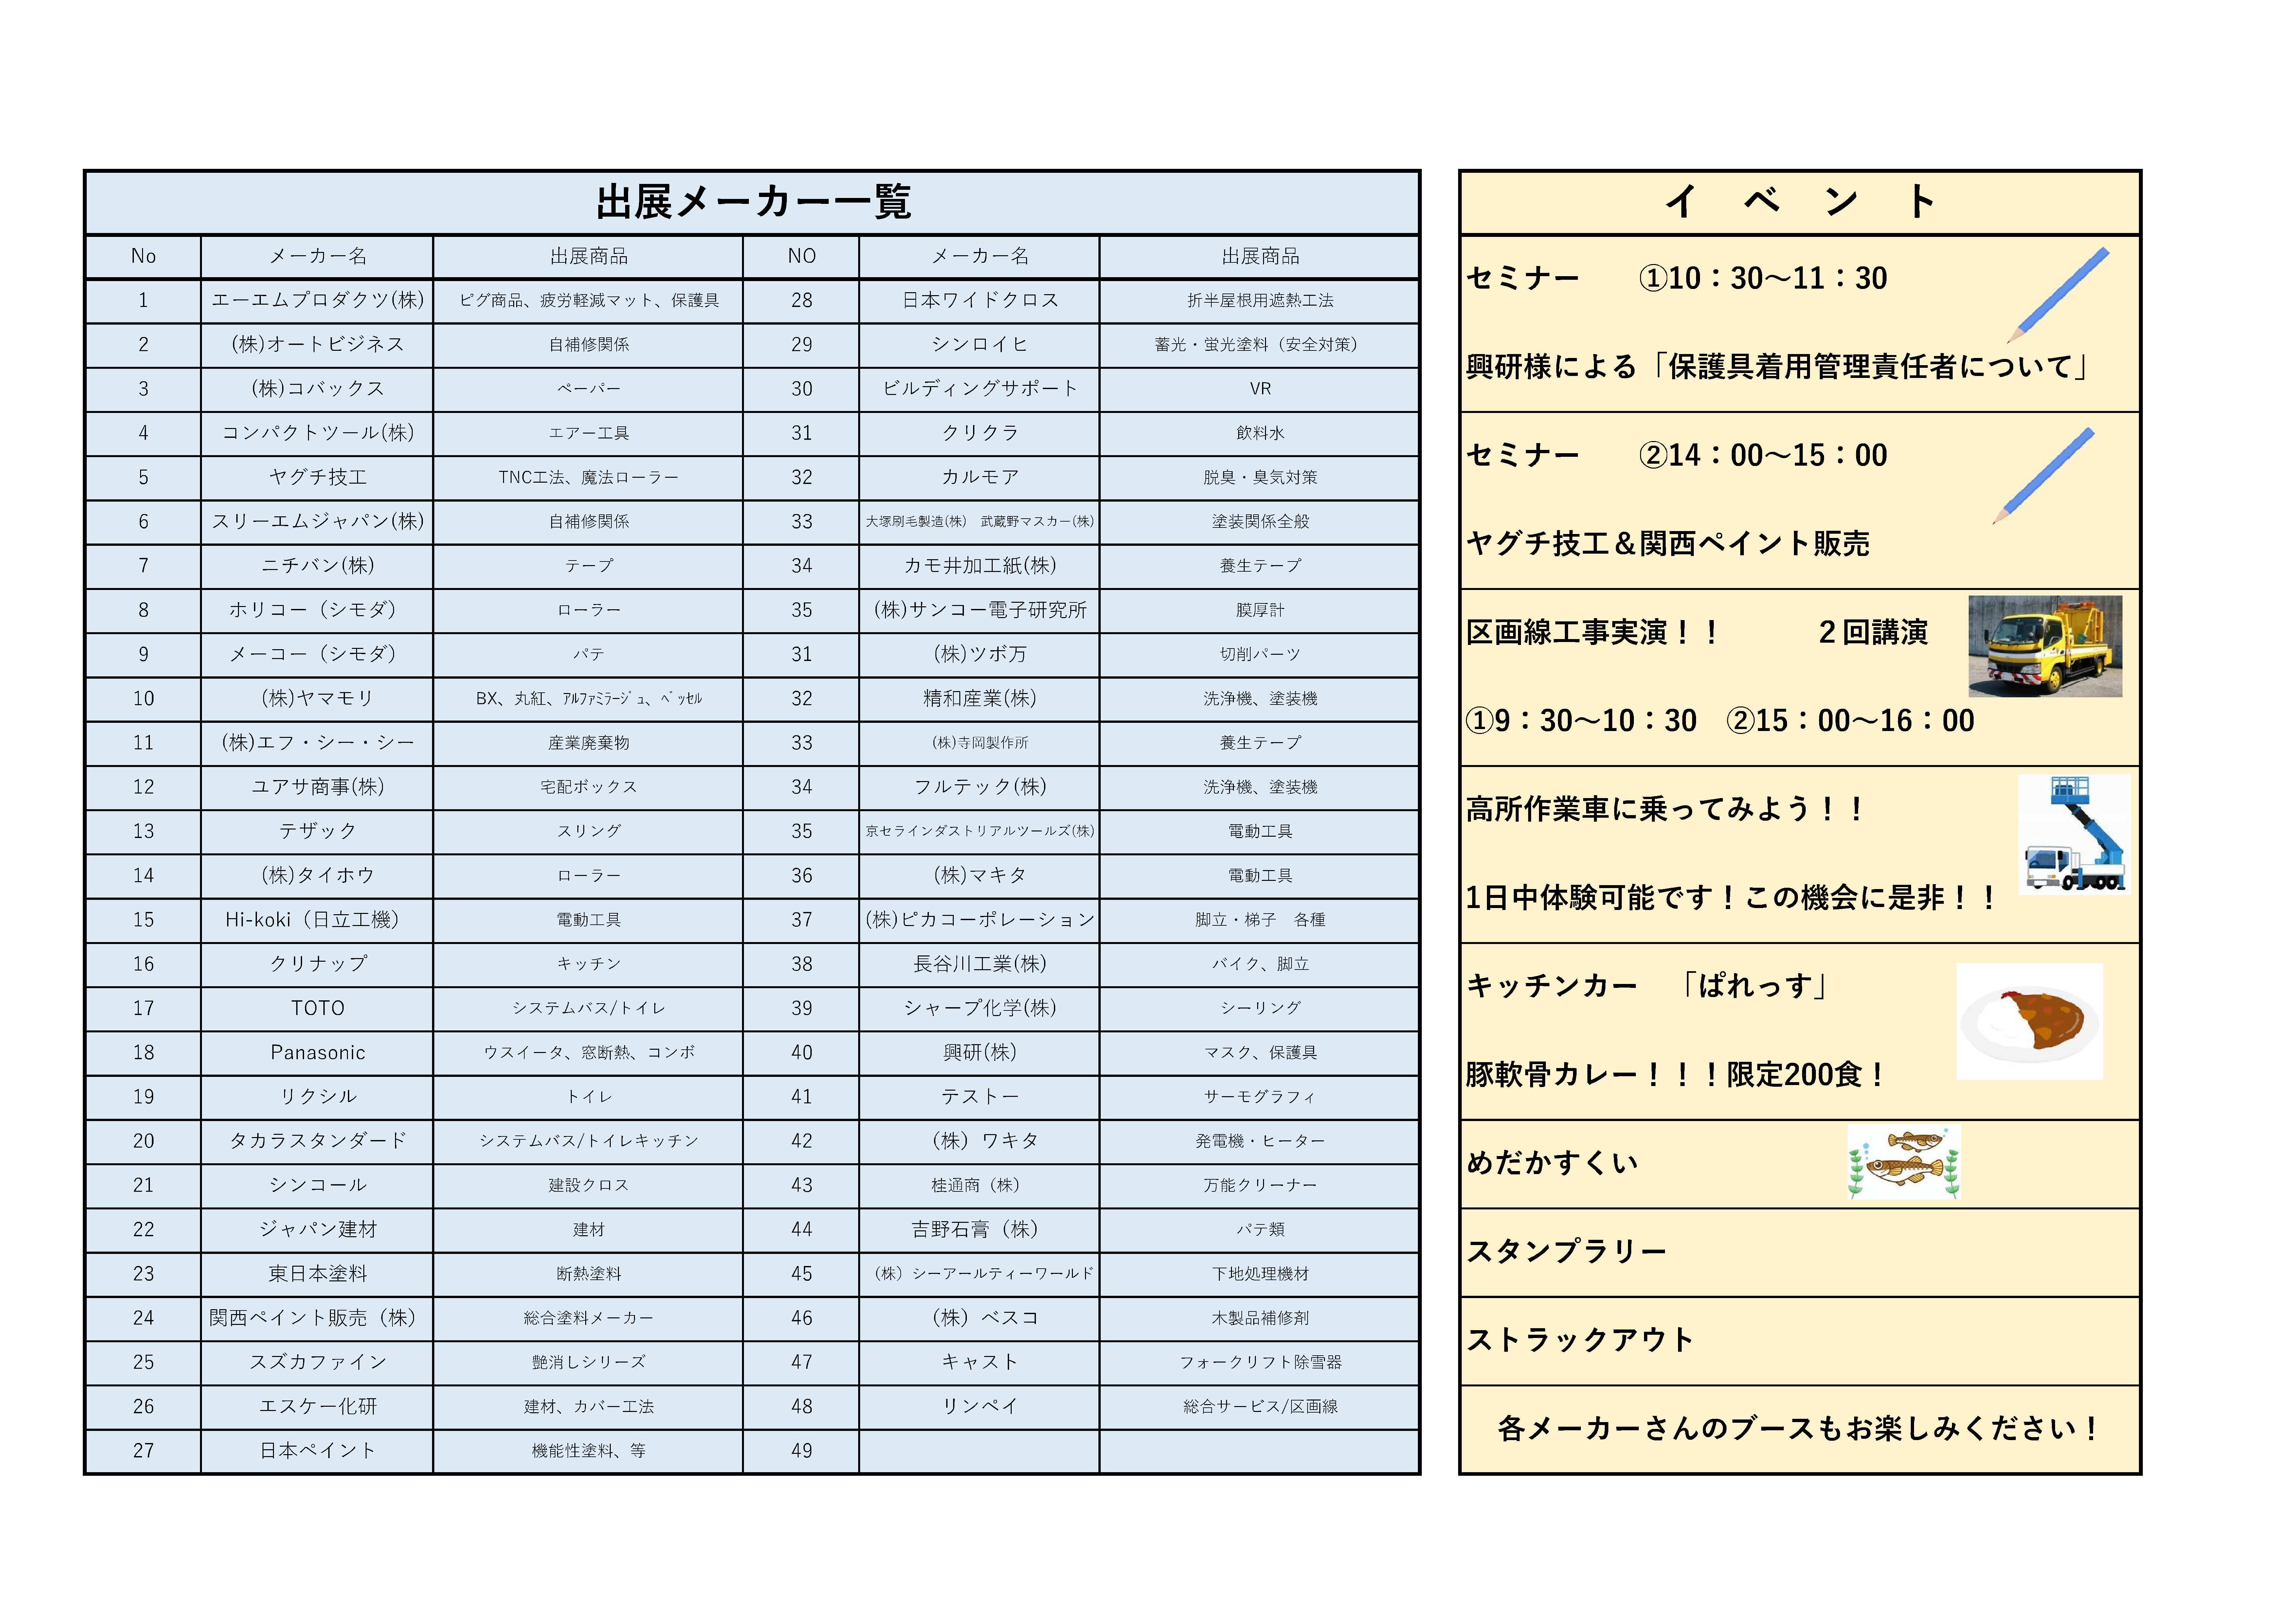
Task: Click the めだかすくい text
Action: (1552, 1162)
